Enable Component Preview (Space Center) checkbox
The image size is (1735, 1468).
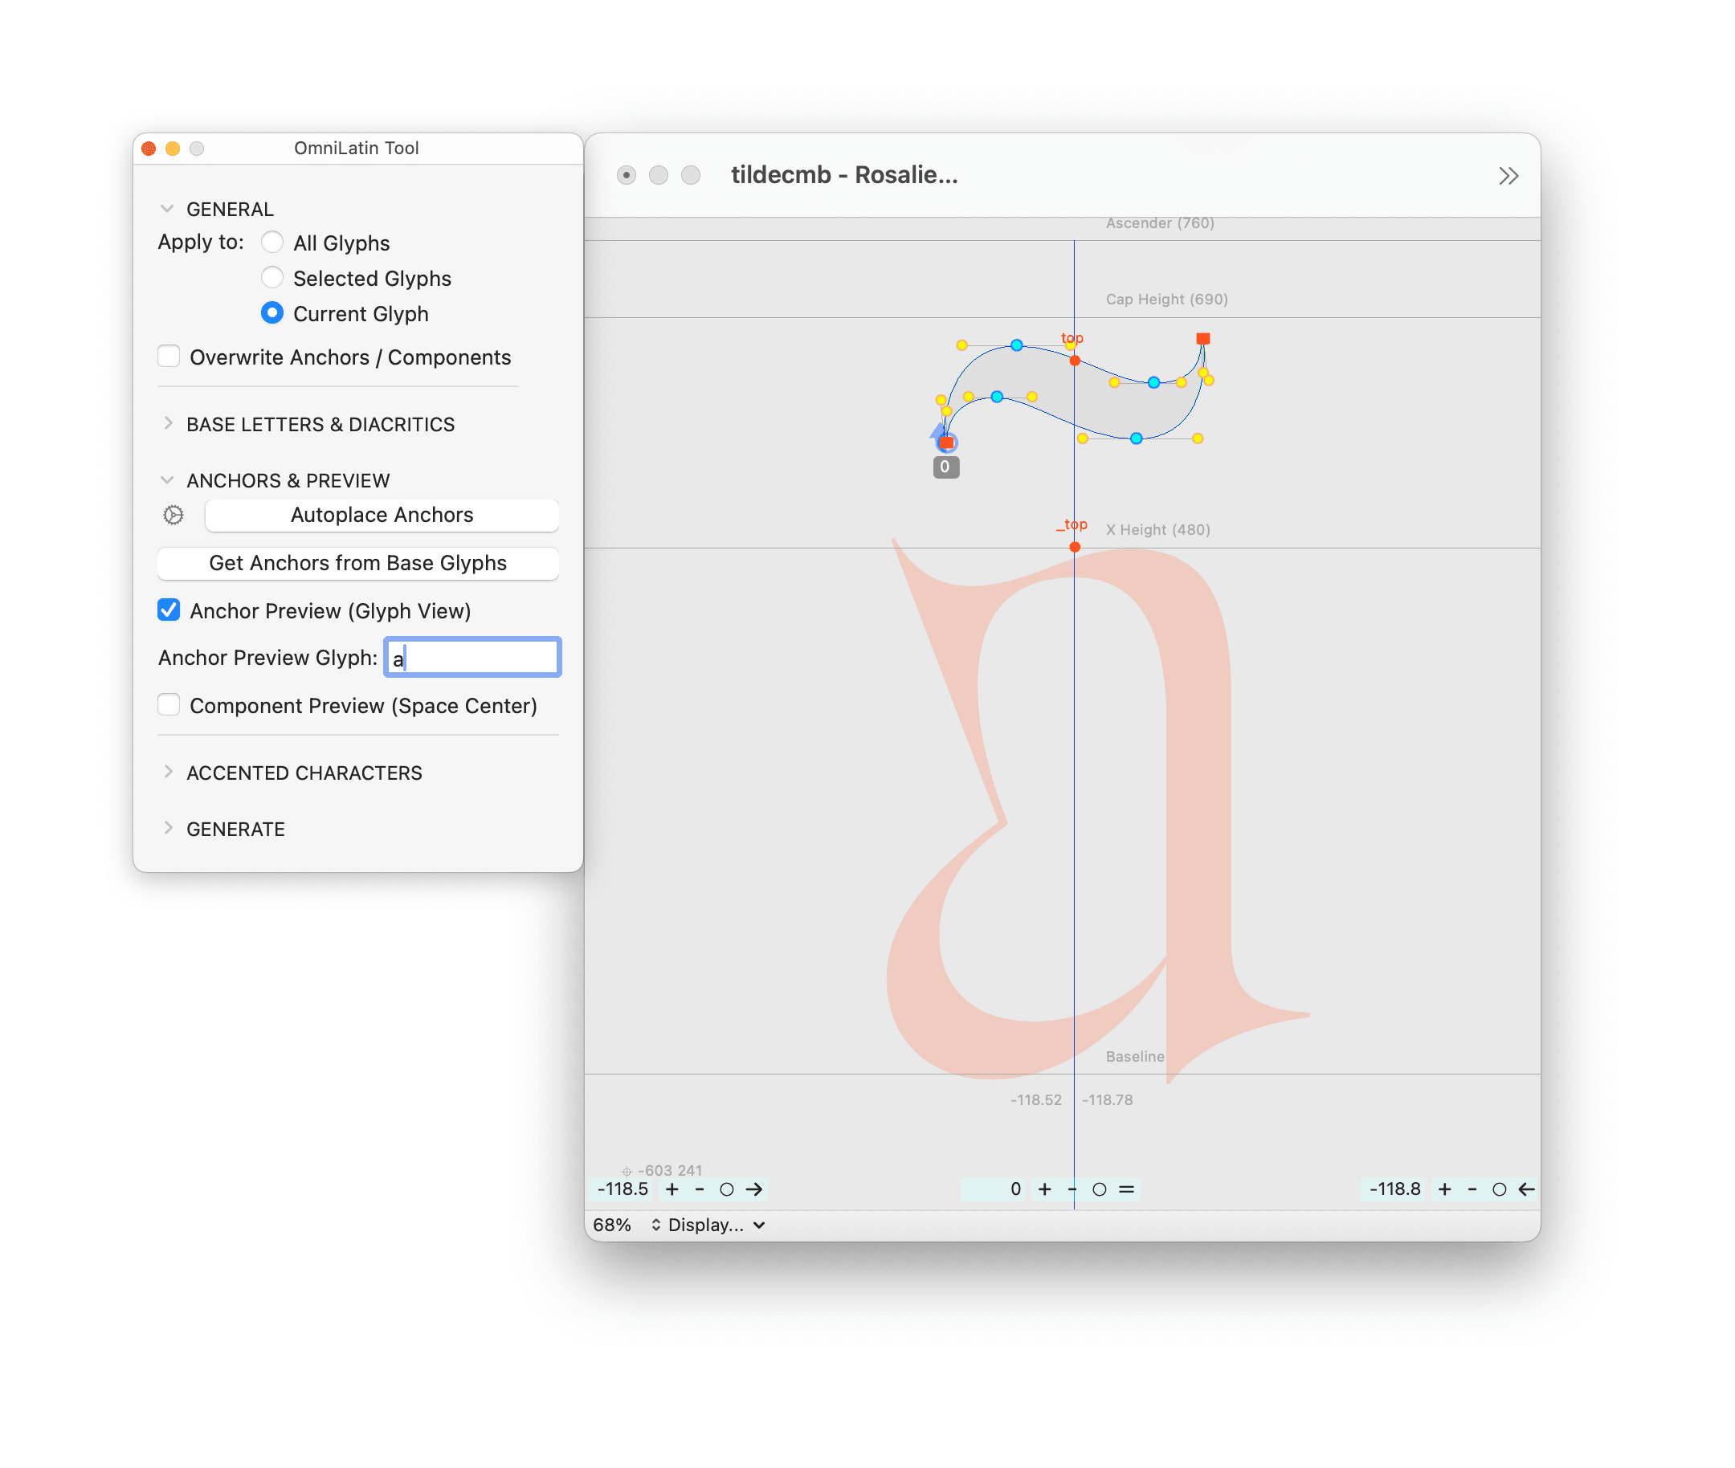169,705
